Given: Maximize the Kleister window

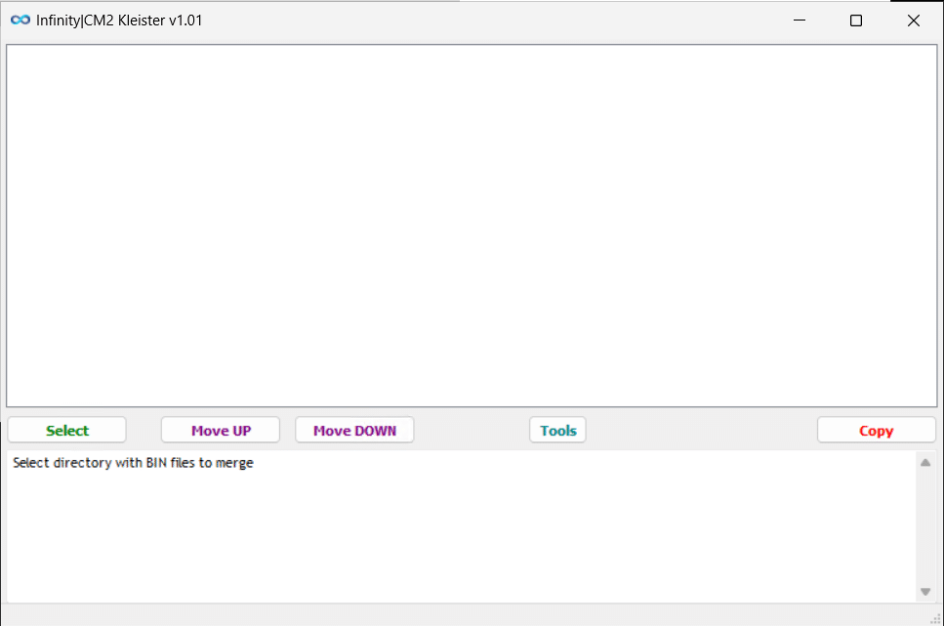Looking at the screenshot, I should [x=856, y=21].
